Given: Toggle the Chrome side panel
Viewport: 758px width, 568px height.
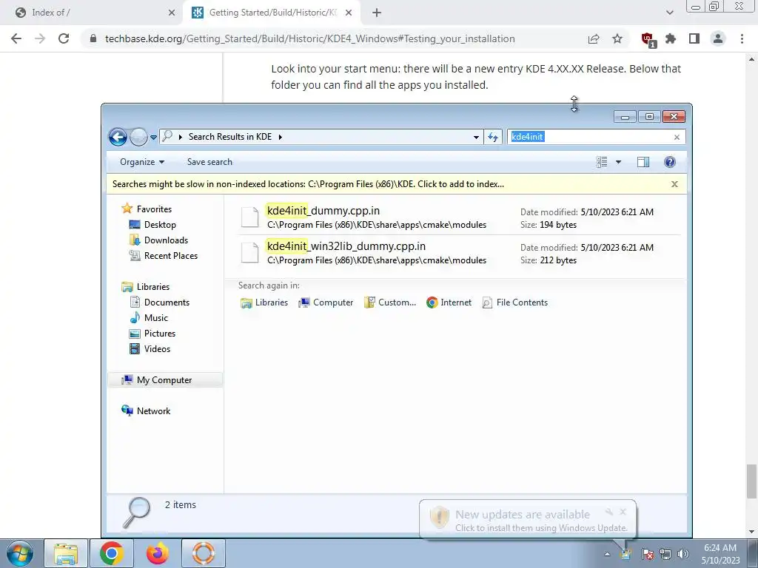Looking at the screenshot, I should 694,38.
